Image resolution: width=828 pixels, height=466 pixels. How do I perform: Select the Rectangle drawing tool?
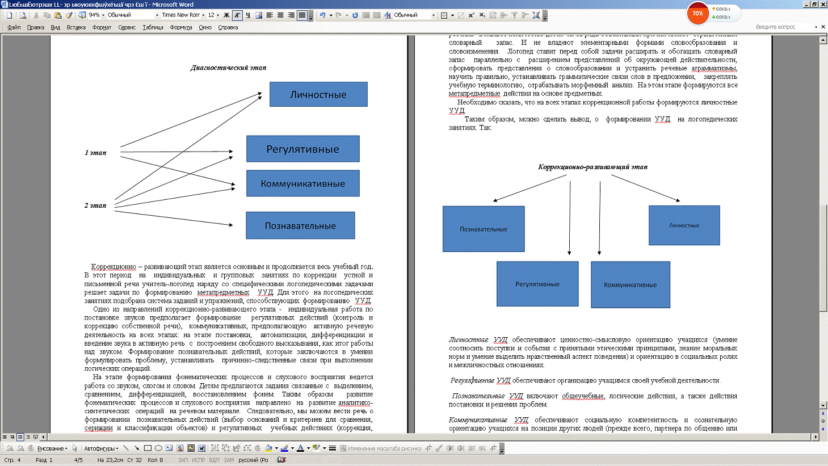click(x=148, y=448)
